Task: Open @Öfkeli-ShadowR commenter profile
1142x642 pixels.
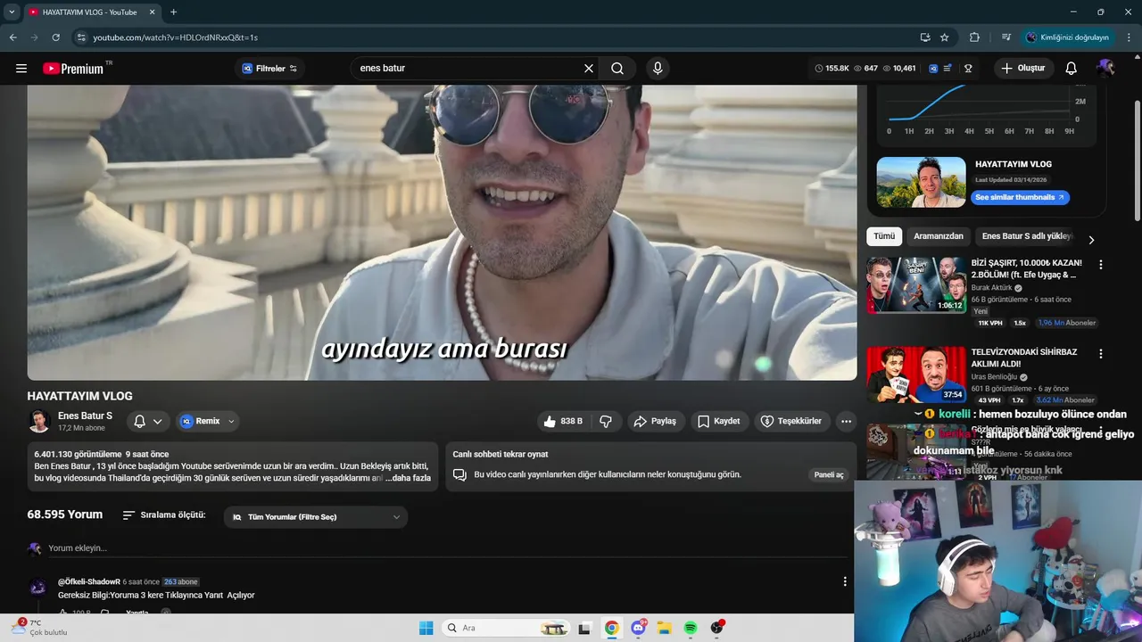Action: 89,581
